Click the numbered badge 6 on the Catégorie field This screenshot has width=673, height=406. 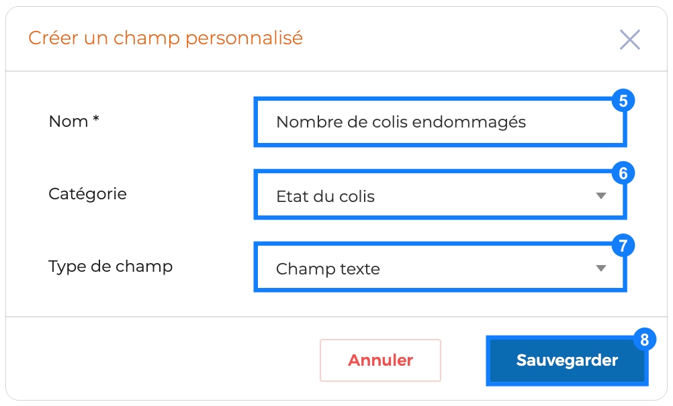click(x=623, y=173)
